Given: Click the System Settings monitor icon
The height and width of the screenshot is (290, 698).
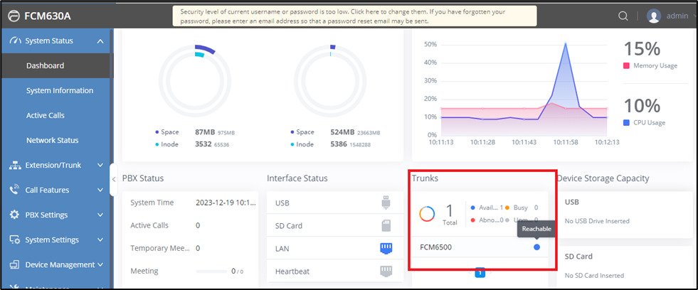Looking at the screenshot, I should coord(15,240).
